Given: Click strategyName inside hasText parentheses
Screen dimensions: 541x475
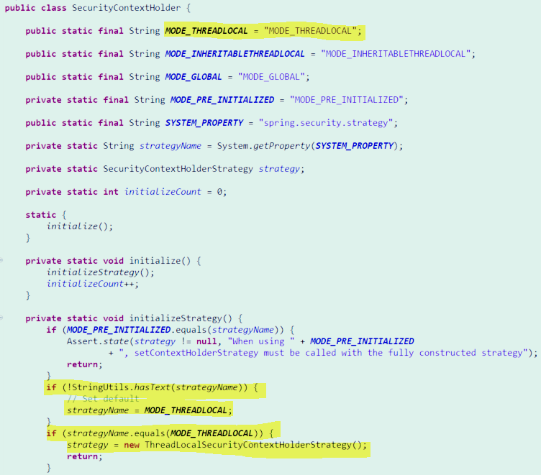Looking at the screenshot, I should pos(206,387).
